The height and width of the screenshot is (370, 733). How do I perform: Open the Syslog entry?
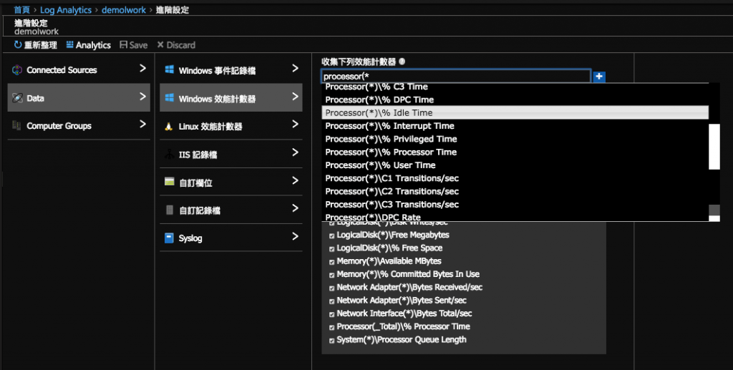(231, 238)
